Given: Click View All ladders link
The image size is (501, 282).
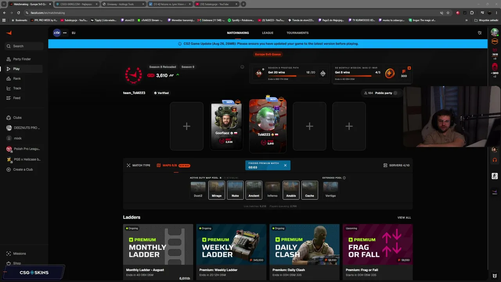Looking at the screenshot, I should (404, 218).
